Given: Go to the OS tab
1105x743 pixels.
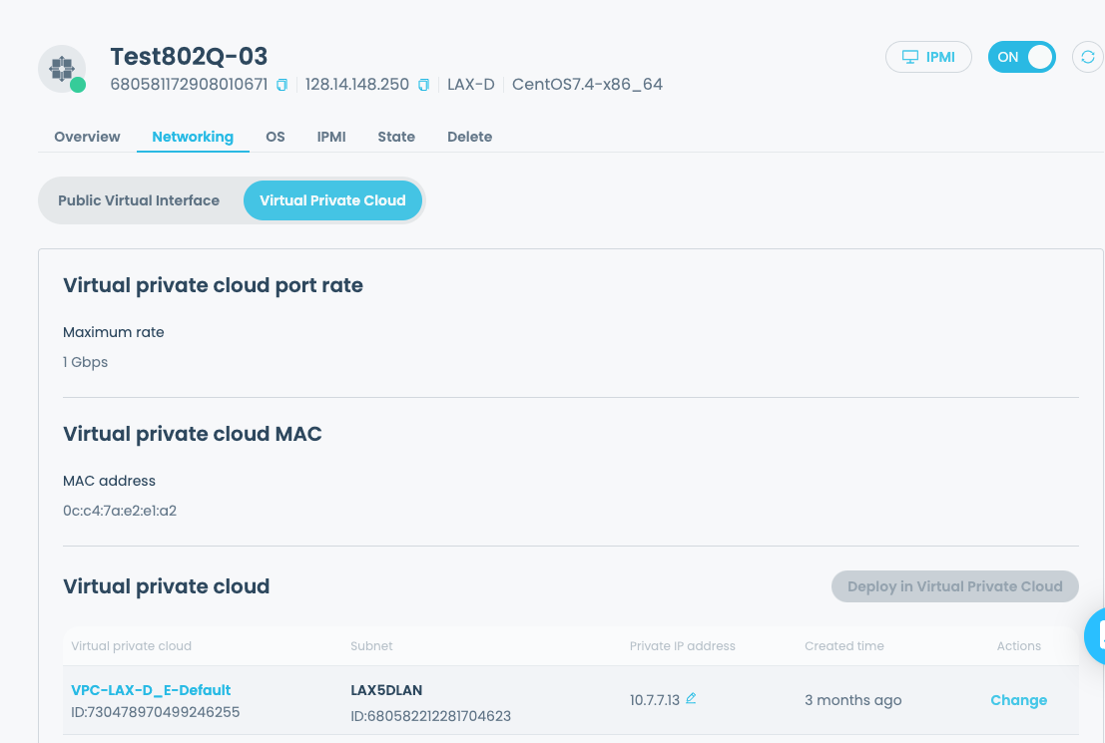Looking at the screenshot, I should [276, 137].
